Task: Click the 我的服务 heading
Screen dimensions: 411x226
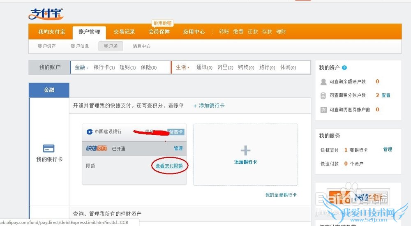Action: [330, 136]
